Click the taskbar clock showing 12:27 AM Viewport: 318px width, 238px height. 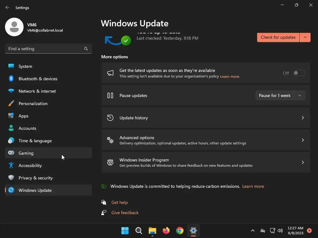click(x=296, y=231)
